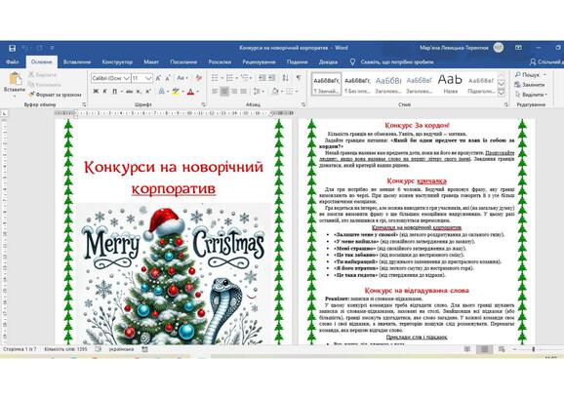The image size is (564, 399).
Task: Decrease paragraph indent
Action: tap(262, 78)
